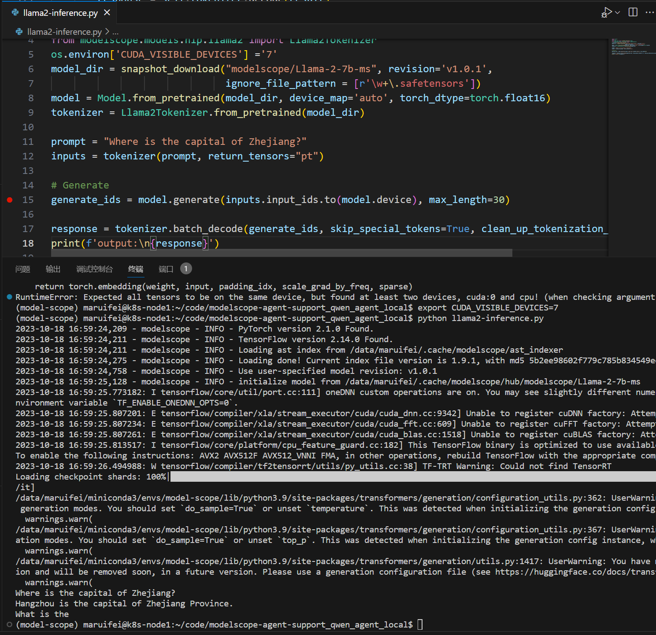The image size is (656, 635).
Task: Click the blue command decoration dot beside RuntimeError
Action: pyautogui.click(x=9, y=297)
